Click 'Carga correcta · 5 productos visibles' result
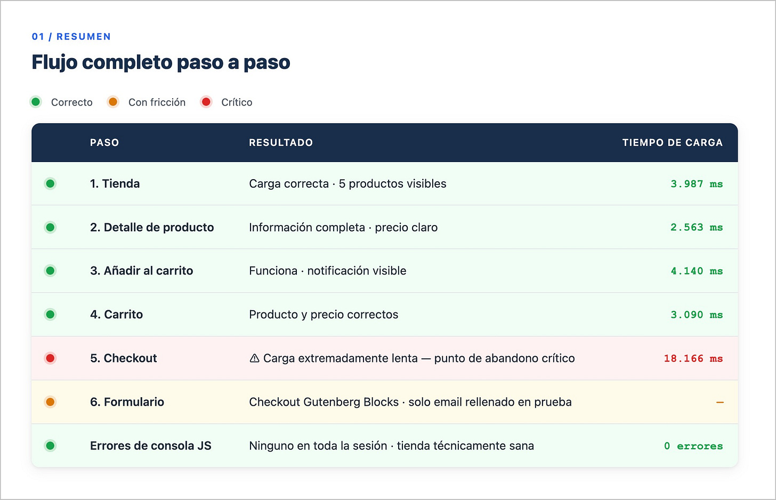The width and height of the screenshot is (776, 500). tap(347, 184)
